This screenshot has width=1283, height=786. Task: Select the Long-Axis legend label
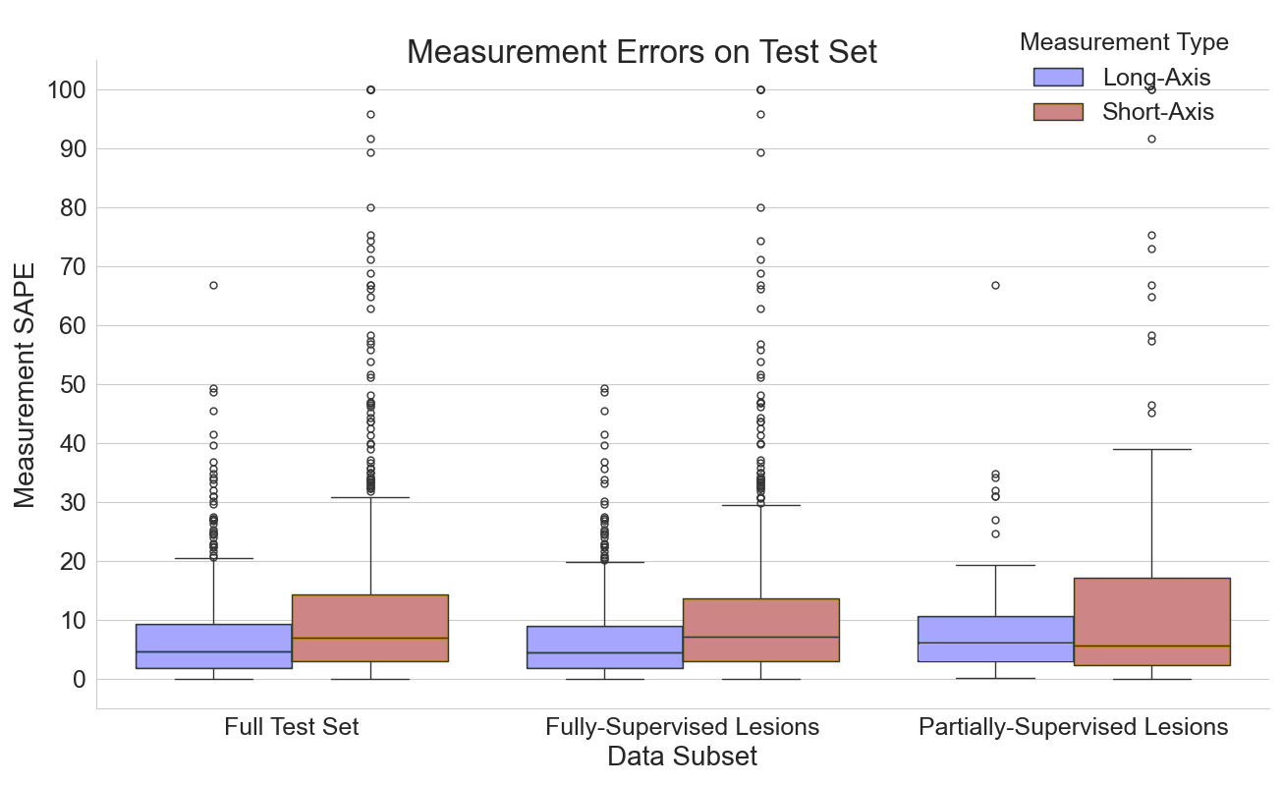(x=1156, y=78)
